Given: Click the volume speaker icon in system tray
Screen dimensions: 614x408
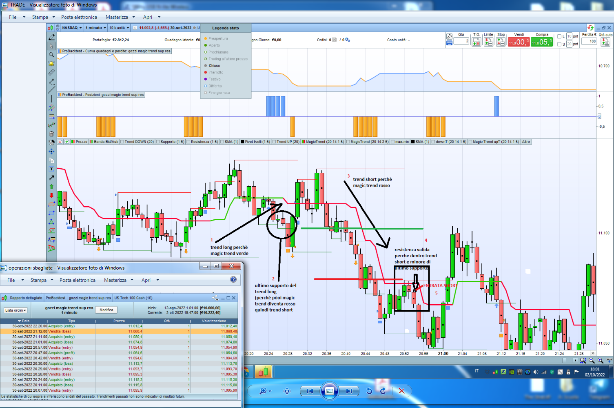Looking at the screenshot, I should click(536, 372).
